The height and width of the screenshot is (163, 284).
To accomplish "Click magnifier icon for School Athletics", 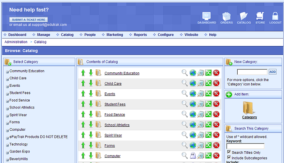I will (184, 124).
